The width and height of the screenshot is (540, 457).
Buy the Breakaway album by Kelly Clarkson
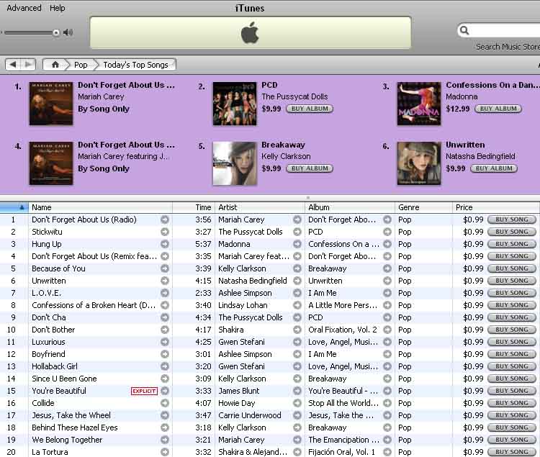pyautogui.click(x=310, y=168)
